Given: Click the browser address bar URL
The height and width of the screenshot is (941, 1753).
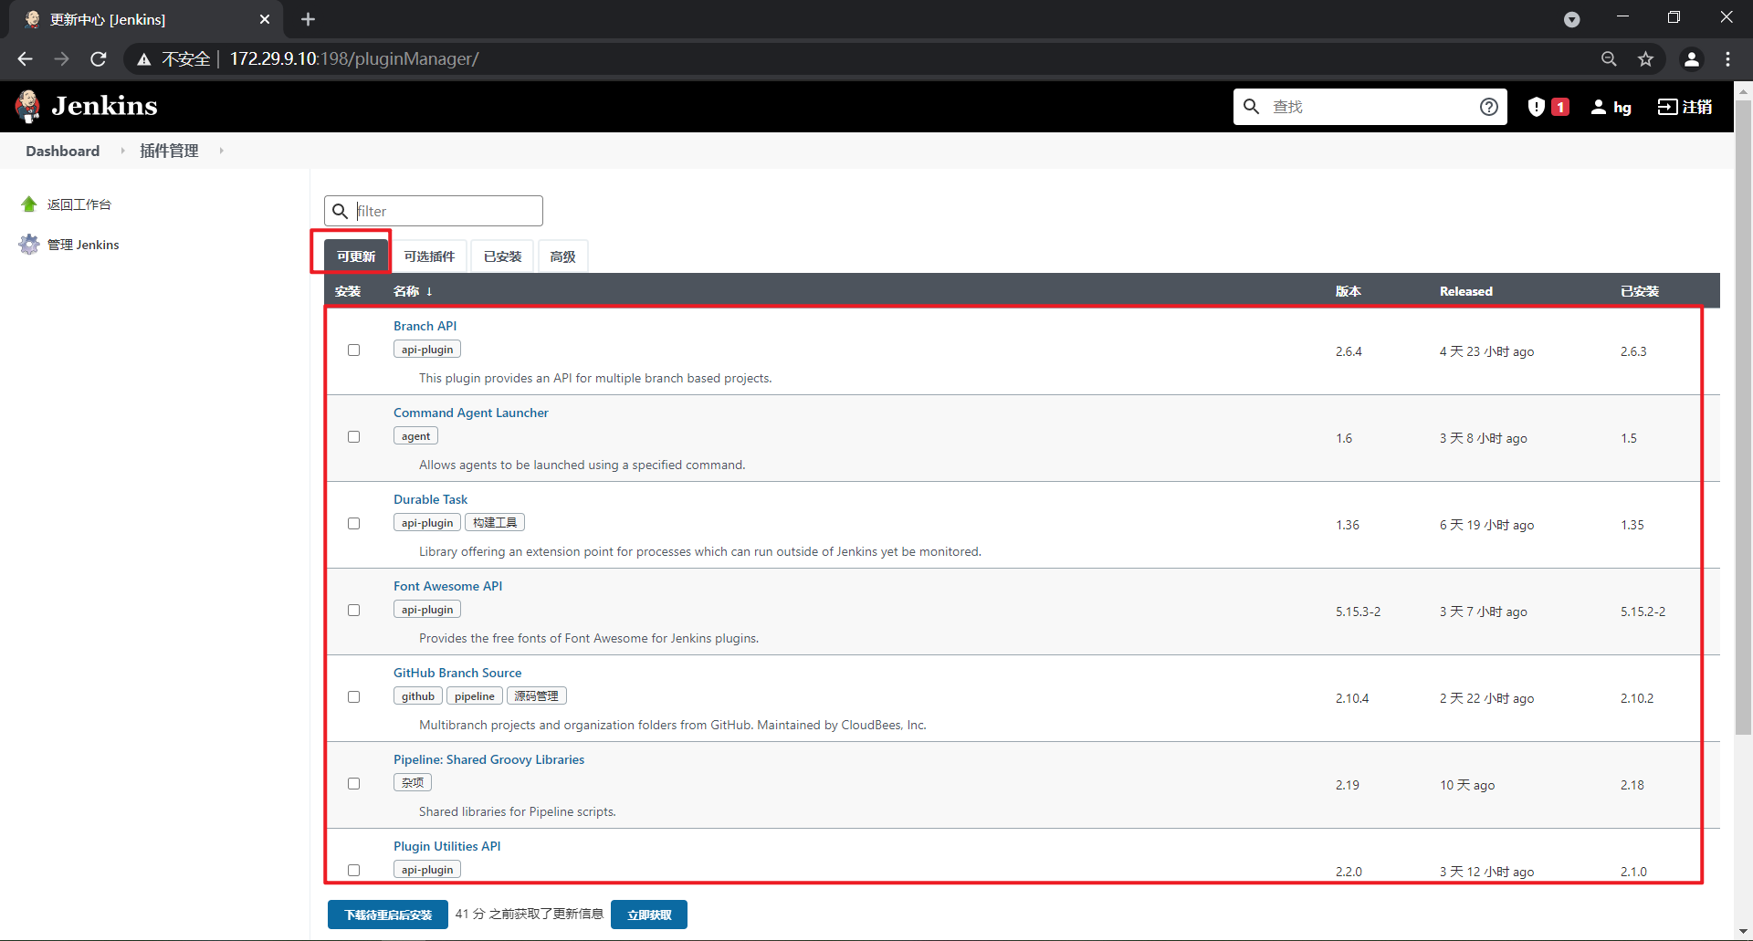Looking at the screenshot, I should click(354, 59).
